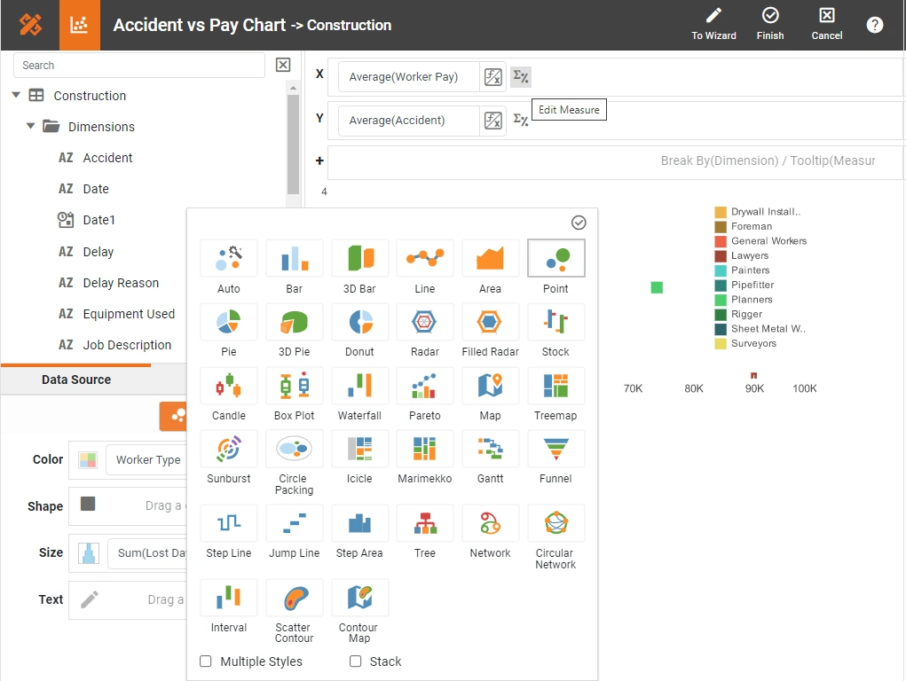Screen dimensions: 906x681
Task: Collapse the Dimensions folder
Action: [x=29, y=126]
